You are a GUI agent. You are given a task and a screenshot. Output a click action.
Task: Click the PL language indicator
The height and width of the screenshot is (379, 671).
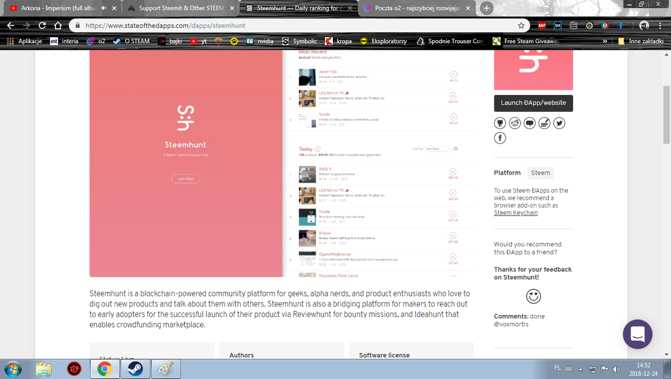558,368
